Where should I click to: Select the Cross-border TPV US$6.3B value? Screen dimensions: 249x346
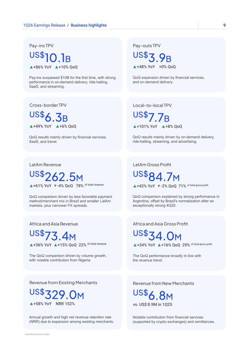pyautogui.click(x=48, y=117)
